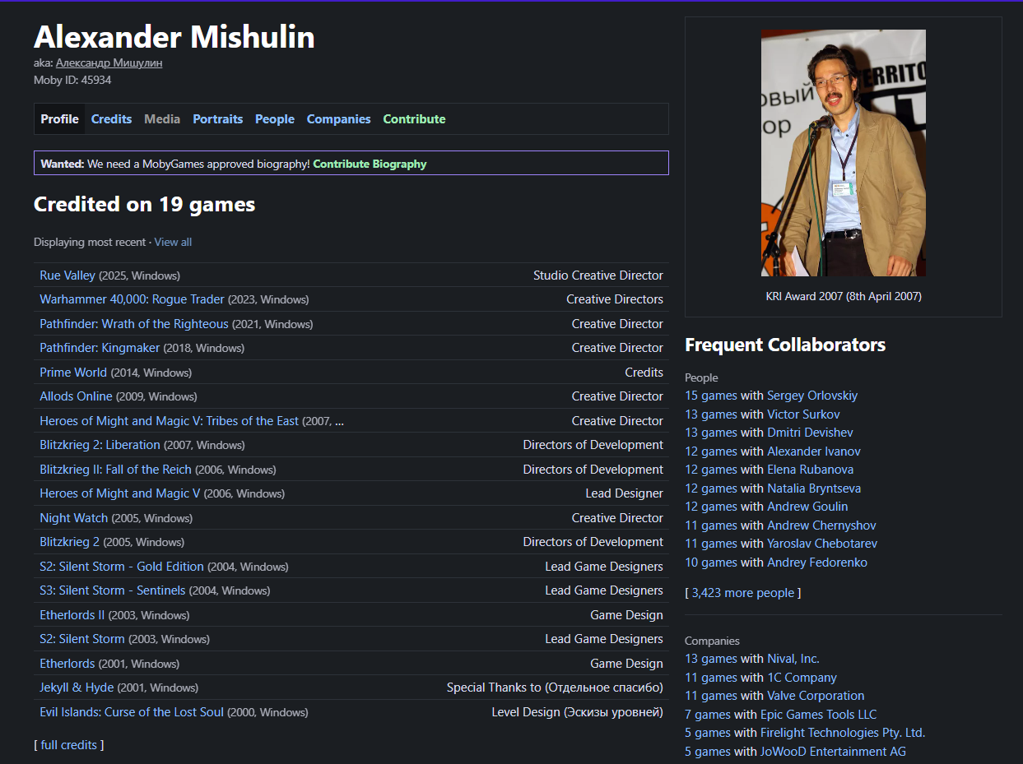
Task: Click the Level Design (Эскизы уровней) role text
Action: pyautogui.click(x=578, y=712)
